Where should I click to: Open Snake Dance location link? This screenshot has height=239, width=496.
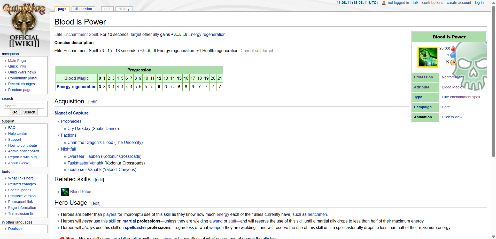[x=105, y=128]
